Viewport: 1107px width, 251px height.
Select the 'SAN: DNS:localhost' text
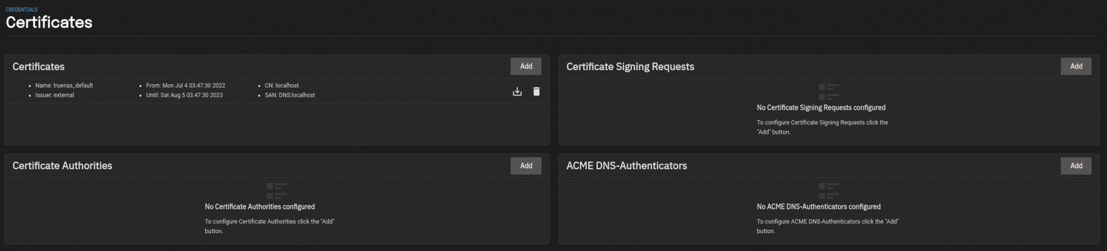point(290,95)
